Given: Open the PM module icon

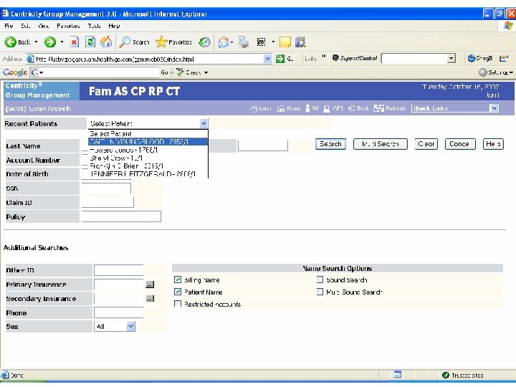Looking at the screenshot, I should point(307,108).
